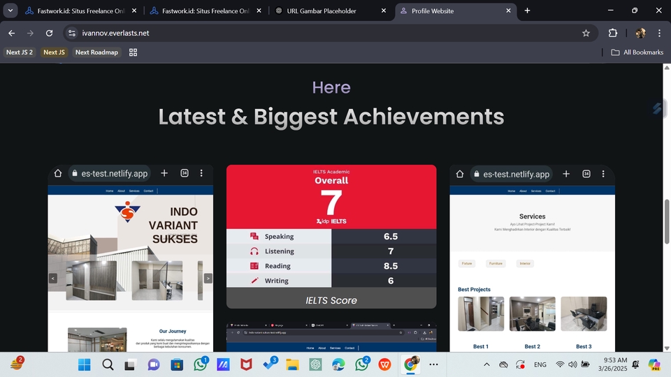Open Microsoft Edge from taskbar
Screen dimensions: 671x377
[338, 364]
